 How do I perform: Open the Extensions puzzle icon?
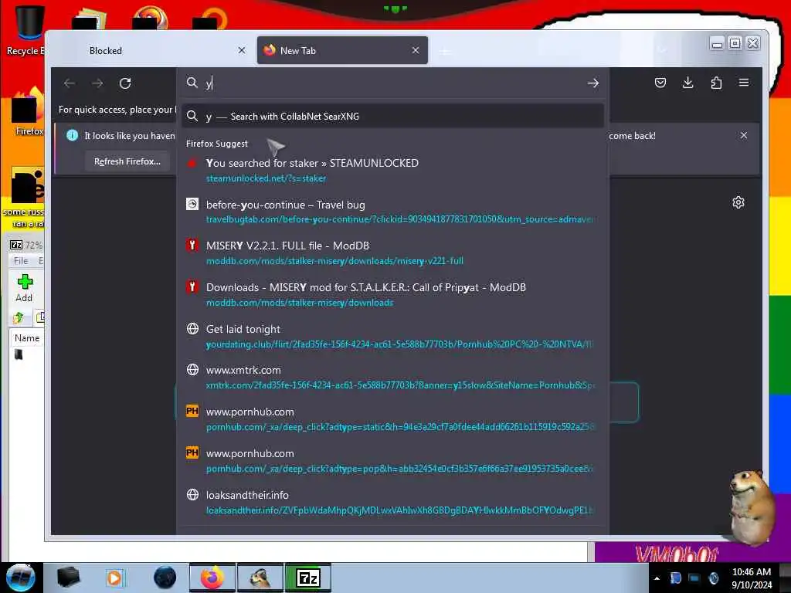click(716, 83)
